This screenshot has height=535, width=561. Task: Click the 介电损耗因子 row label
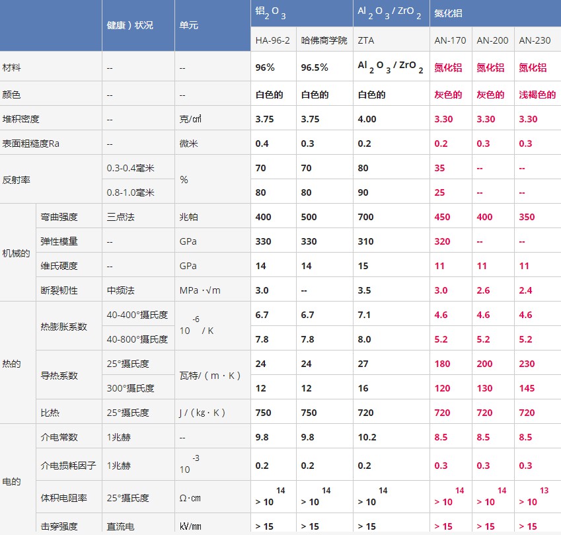63,466
